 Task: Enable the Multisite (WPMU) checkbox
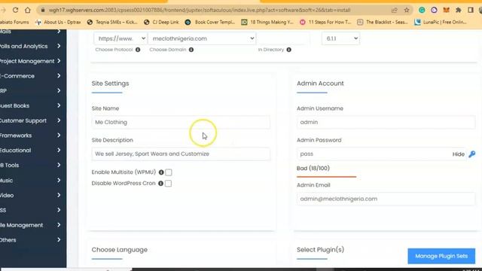(x=169, y=172)
